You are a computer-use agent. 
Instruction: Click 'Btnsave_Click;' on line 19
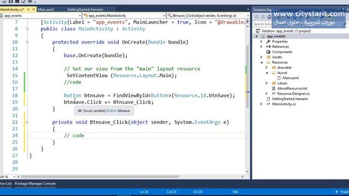[x=133, y=102]
